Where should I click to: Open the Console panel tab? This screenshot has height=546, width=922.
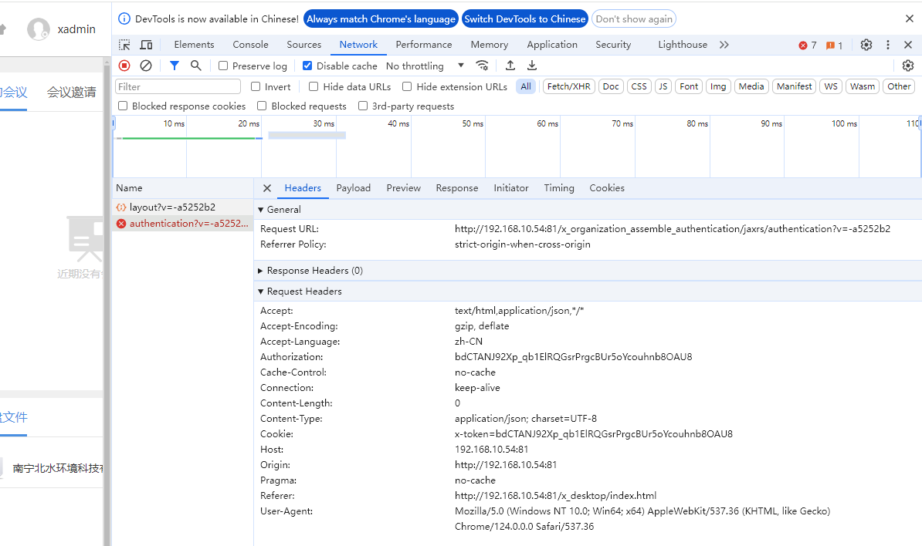click(250, 45)
